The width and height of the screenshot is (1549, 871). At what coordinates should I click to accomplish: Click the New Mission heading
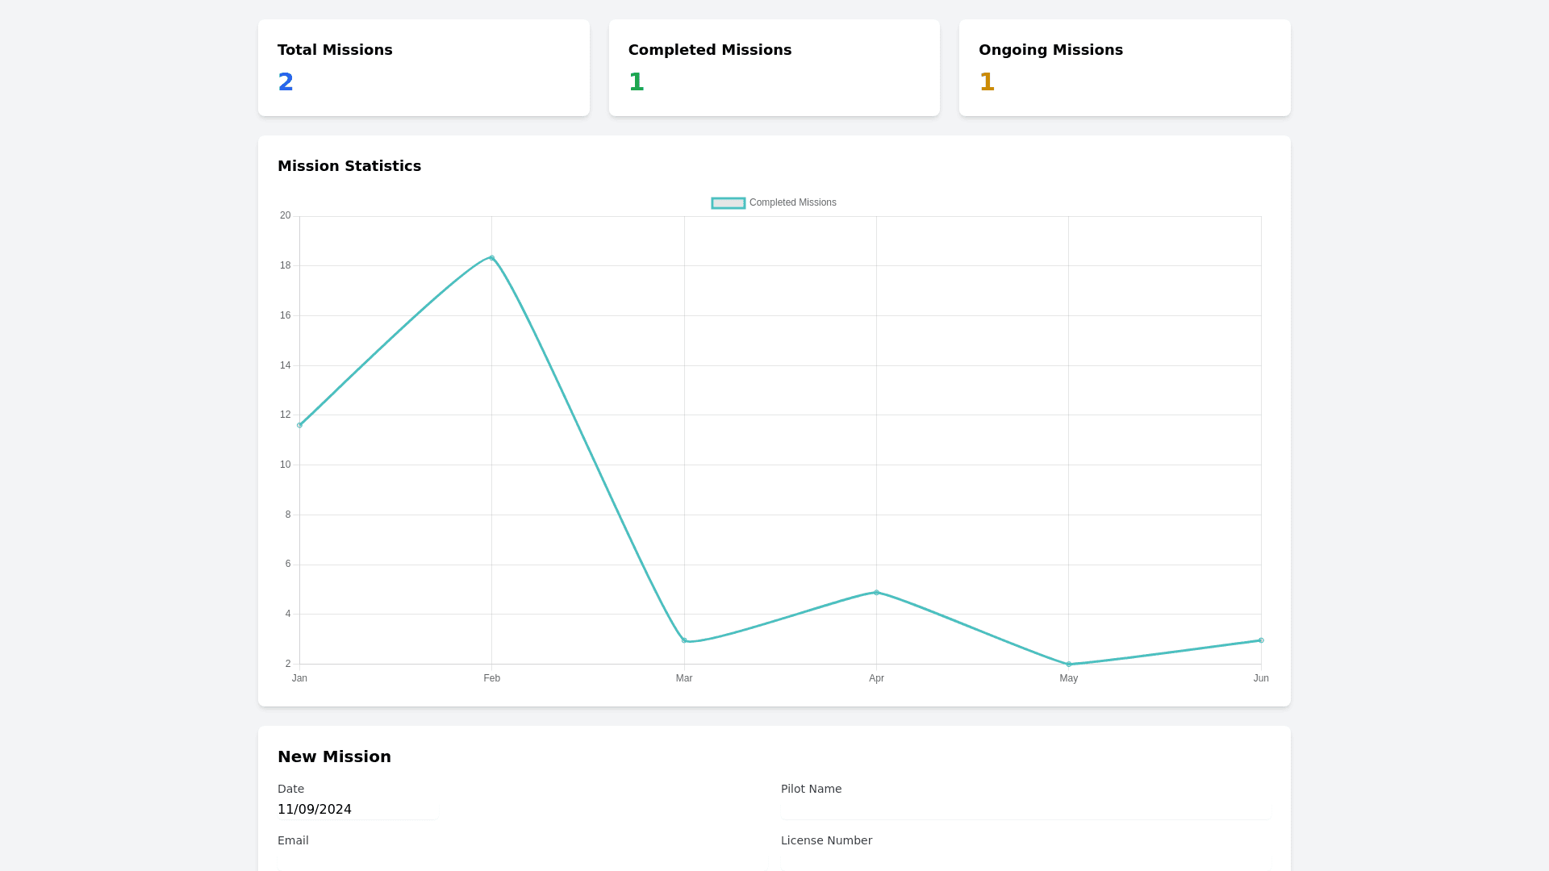[x=334, y=756]
